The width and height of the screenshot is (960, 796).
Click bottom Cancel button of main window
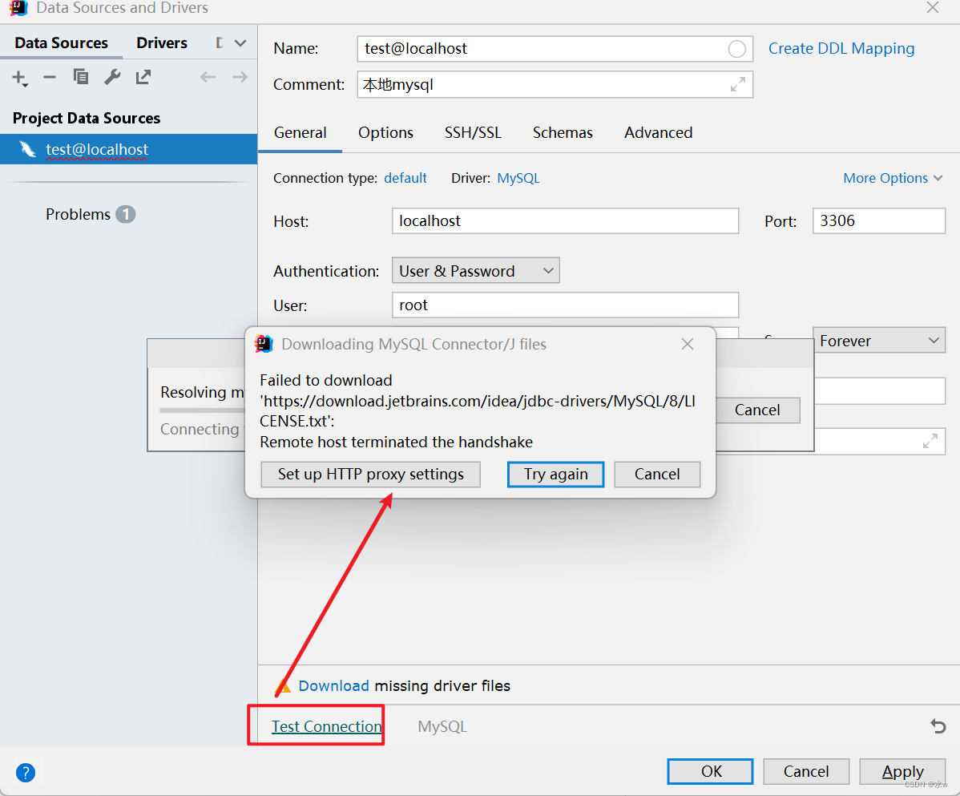point(805,771)
